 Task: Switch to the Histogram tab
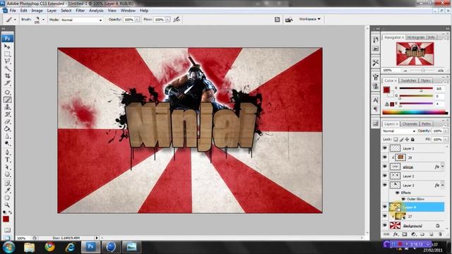coord(416,37)
